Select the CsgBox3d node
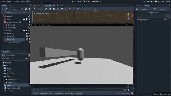171x96 pixels. [x=11, y=25]
